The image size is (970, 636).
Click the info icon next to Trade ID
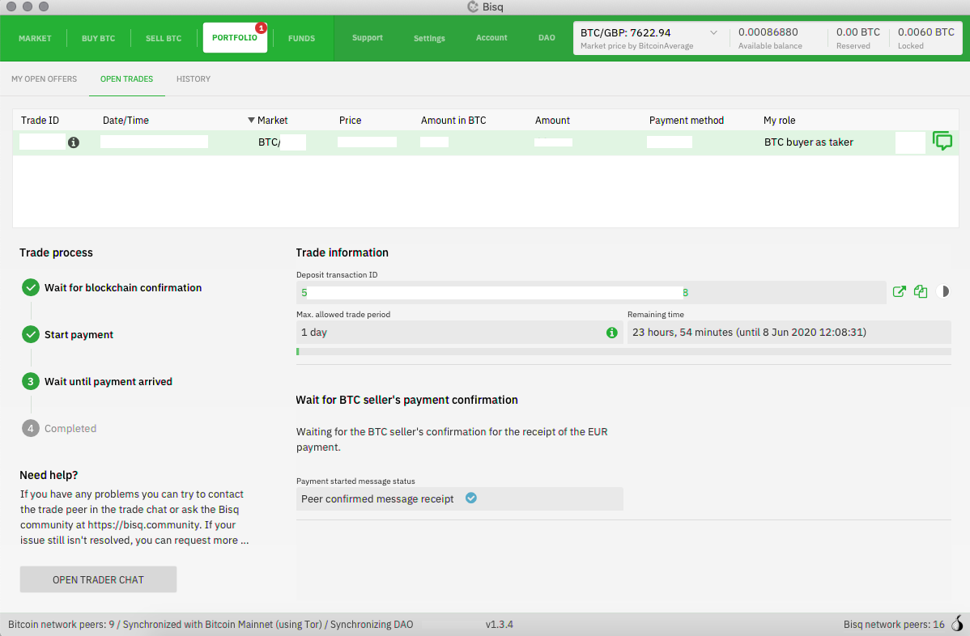(74, 142)
